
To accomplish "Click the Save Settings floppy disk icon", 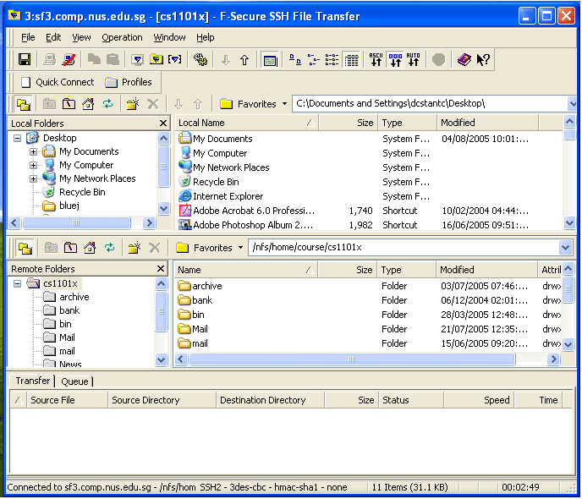I will pos(25,60).
